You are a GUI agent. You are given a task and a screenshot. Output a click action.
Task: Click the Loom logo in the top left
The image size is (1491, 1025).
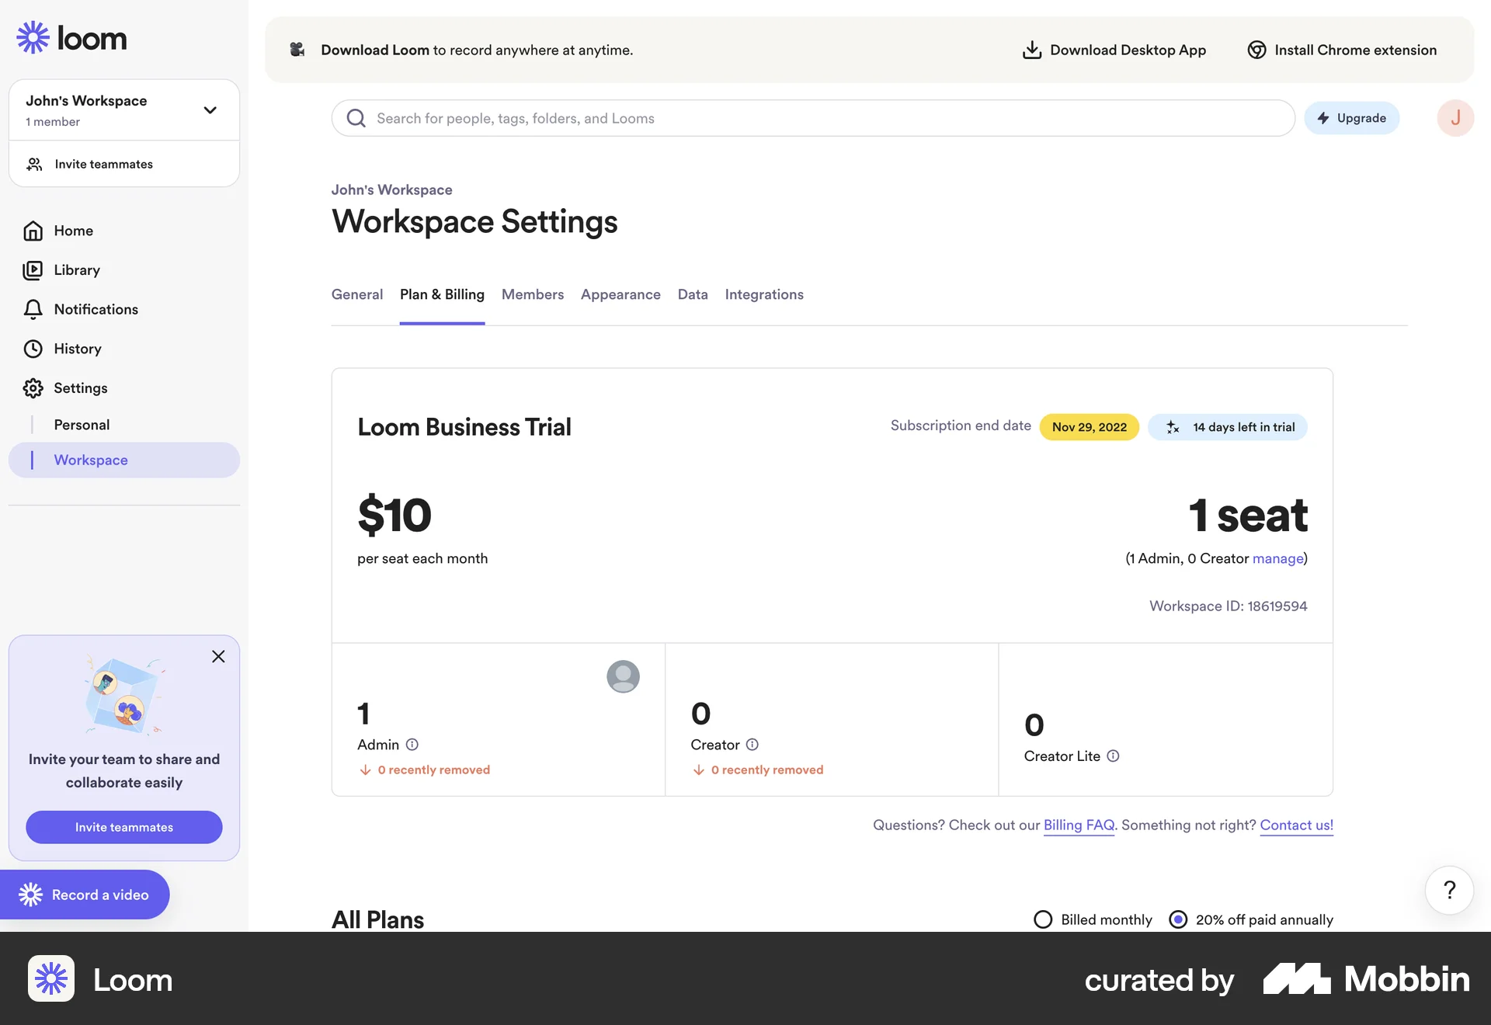pos(71,37)
